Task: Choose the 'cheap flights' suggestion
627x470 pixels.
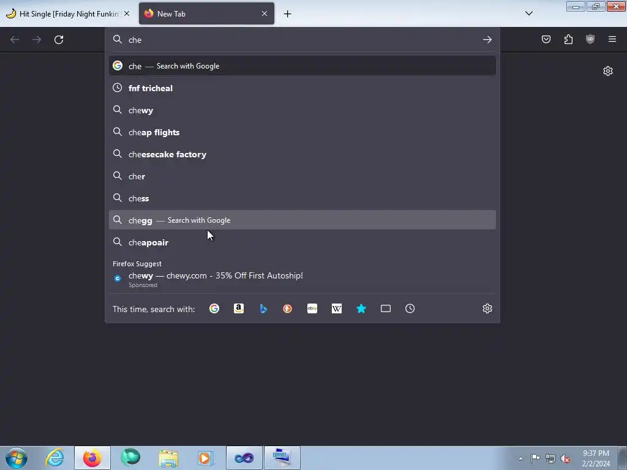Action: point(302,132)
